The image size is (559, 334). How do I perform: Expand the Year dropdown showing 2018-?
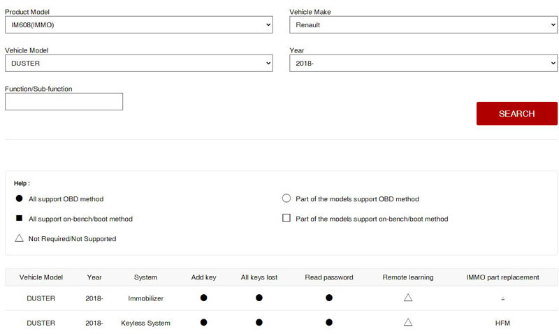tap(423, 63)
